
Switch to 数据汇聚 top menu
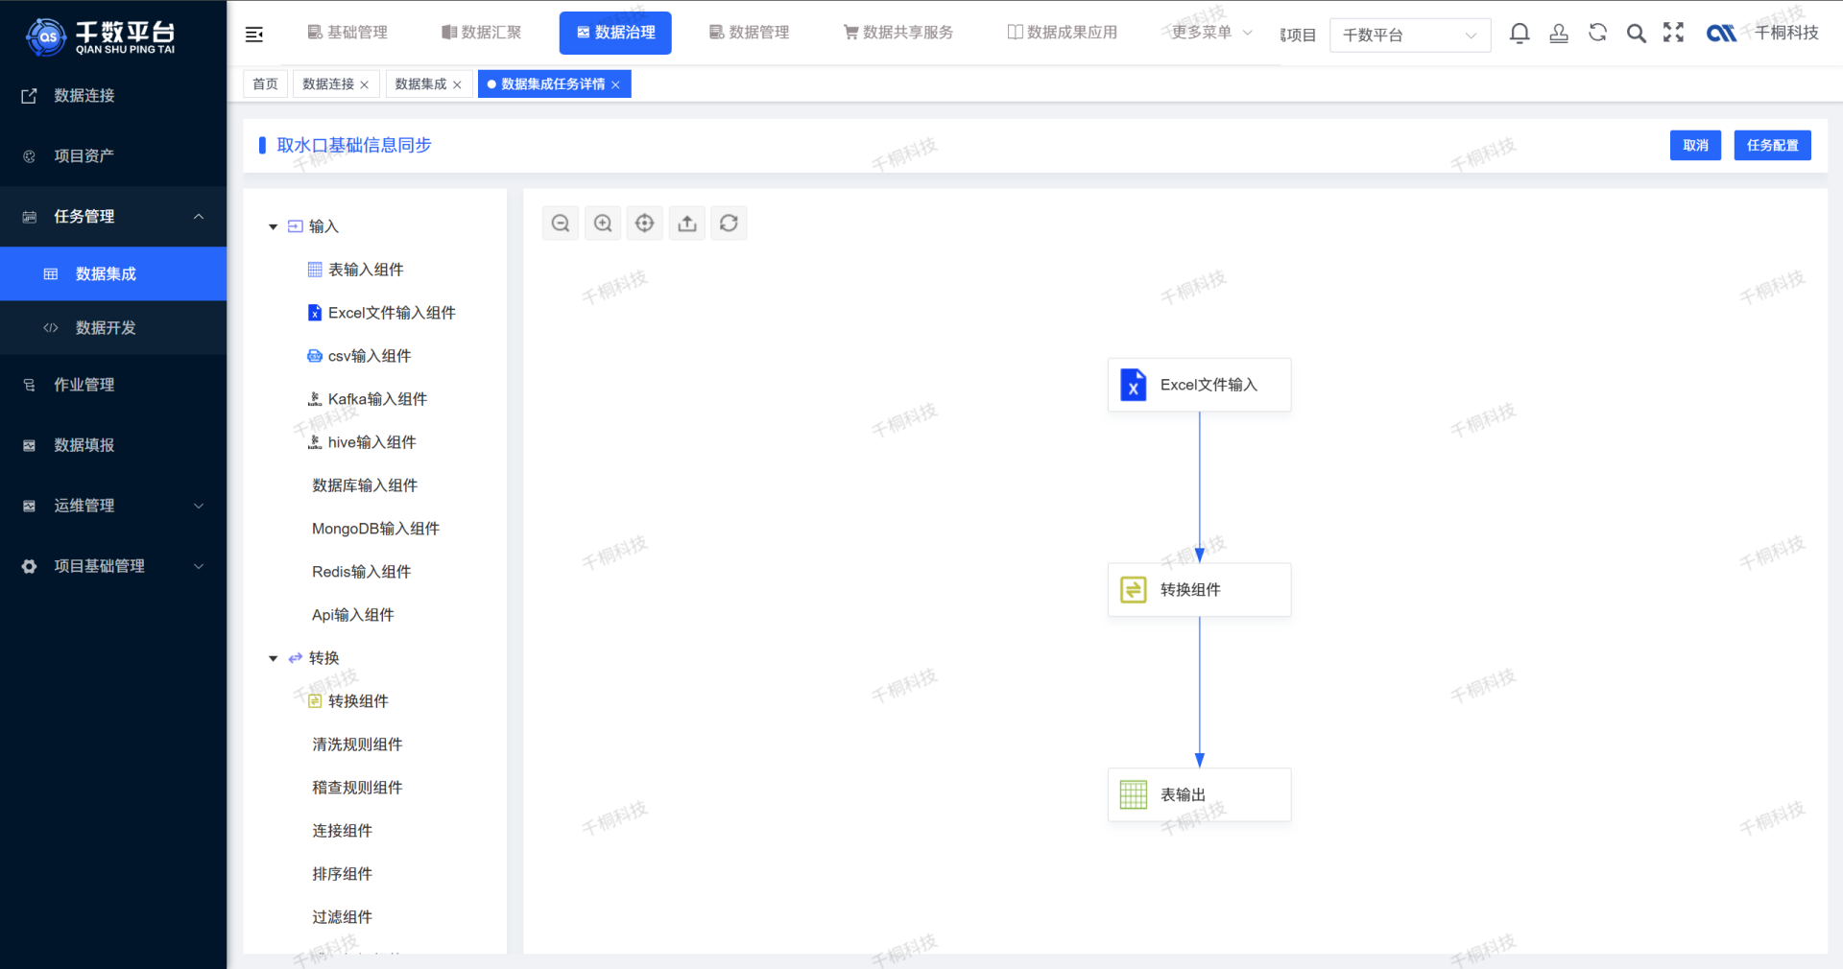481,33
